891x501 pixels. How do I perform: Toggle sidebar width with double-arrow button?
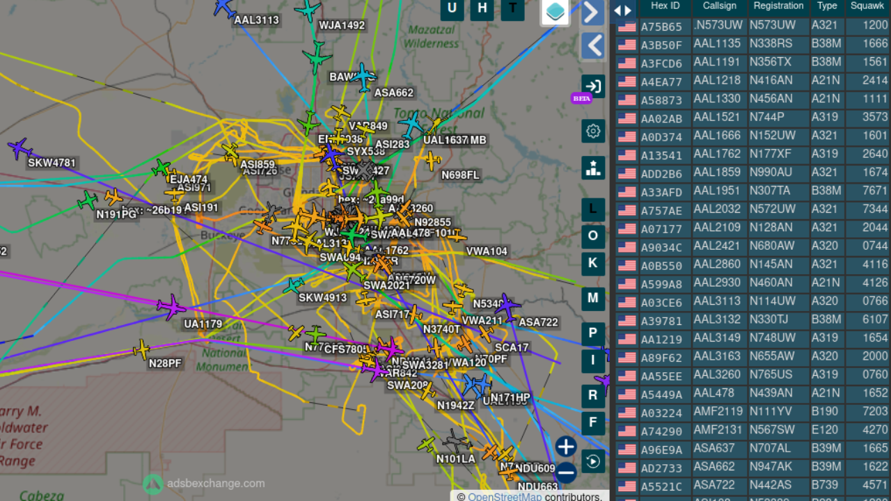(x=622, y=10)
